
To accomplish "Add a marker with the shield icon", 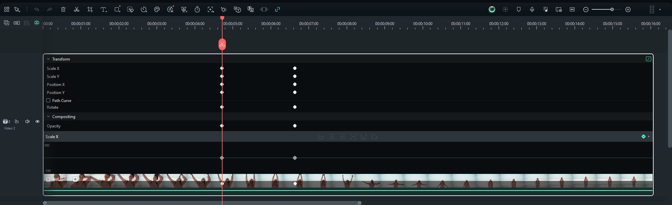I will [x=519, y=9].
